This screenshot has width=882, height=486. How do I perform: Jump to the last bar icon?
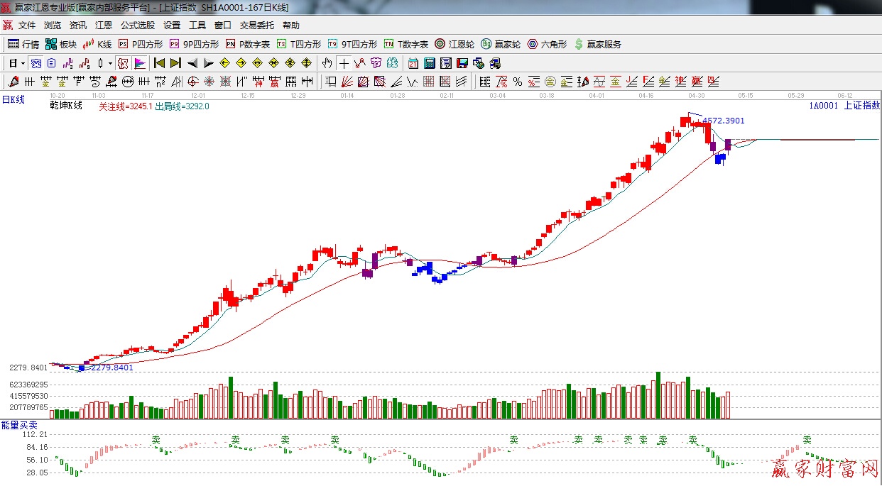(x=175, y=63)
